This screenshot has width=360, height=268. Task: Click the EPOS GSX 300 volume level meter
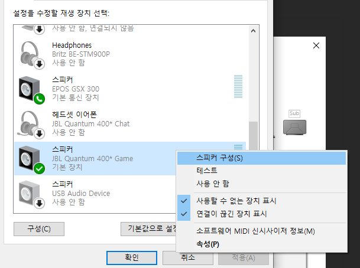[x=238, y=86]
